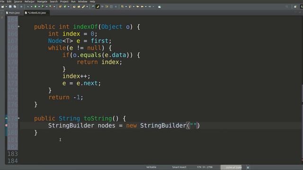303x170 pixels.
Task: Click the Smart Insert status entry
Action: point(179,167)
